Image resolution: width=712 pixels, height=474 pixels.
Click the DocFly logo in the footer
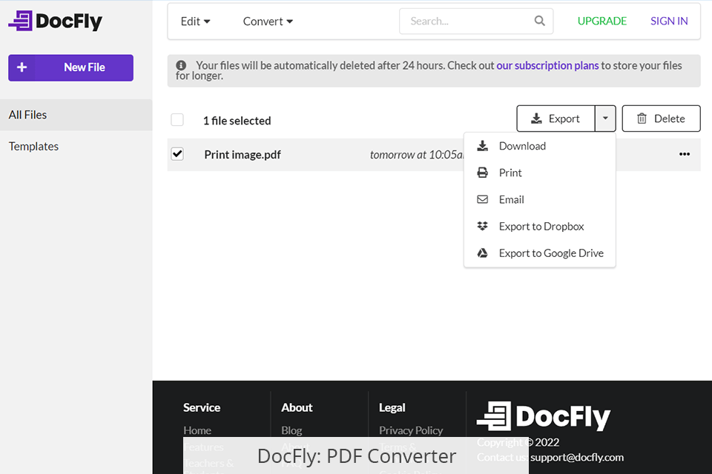point(543,416)
